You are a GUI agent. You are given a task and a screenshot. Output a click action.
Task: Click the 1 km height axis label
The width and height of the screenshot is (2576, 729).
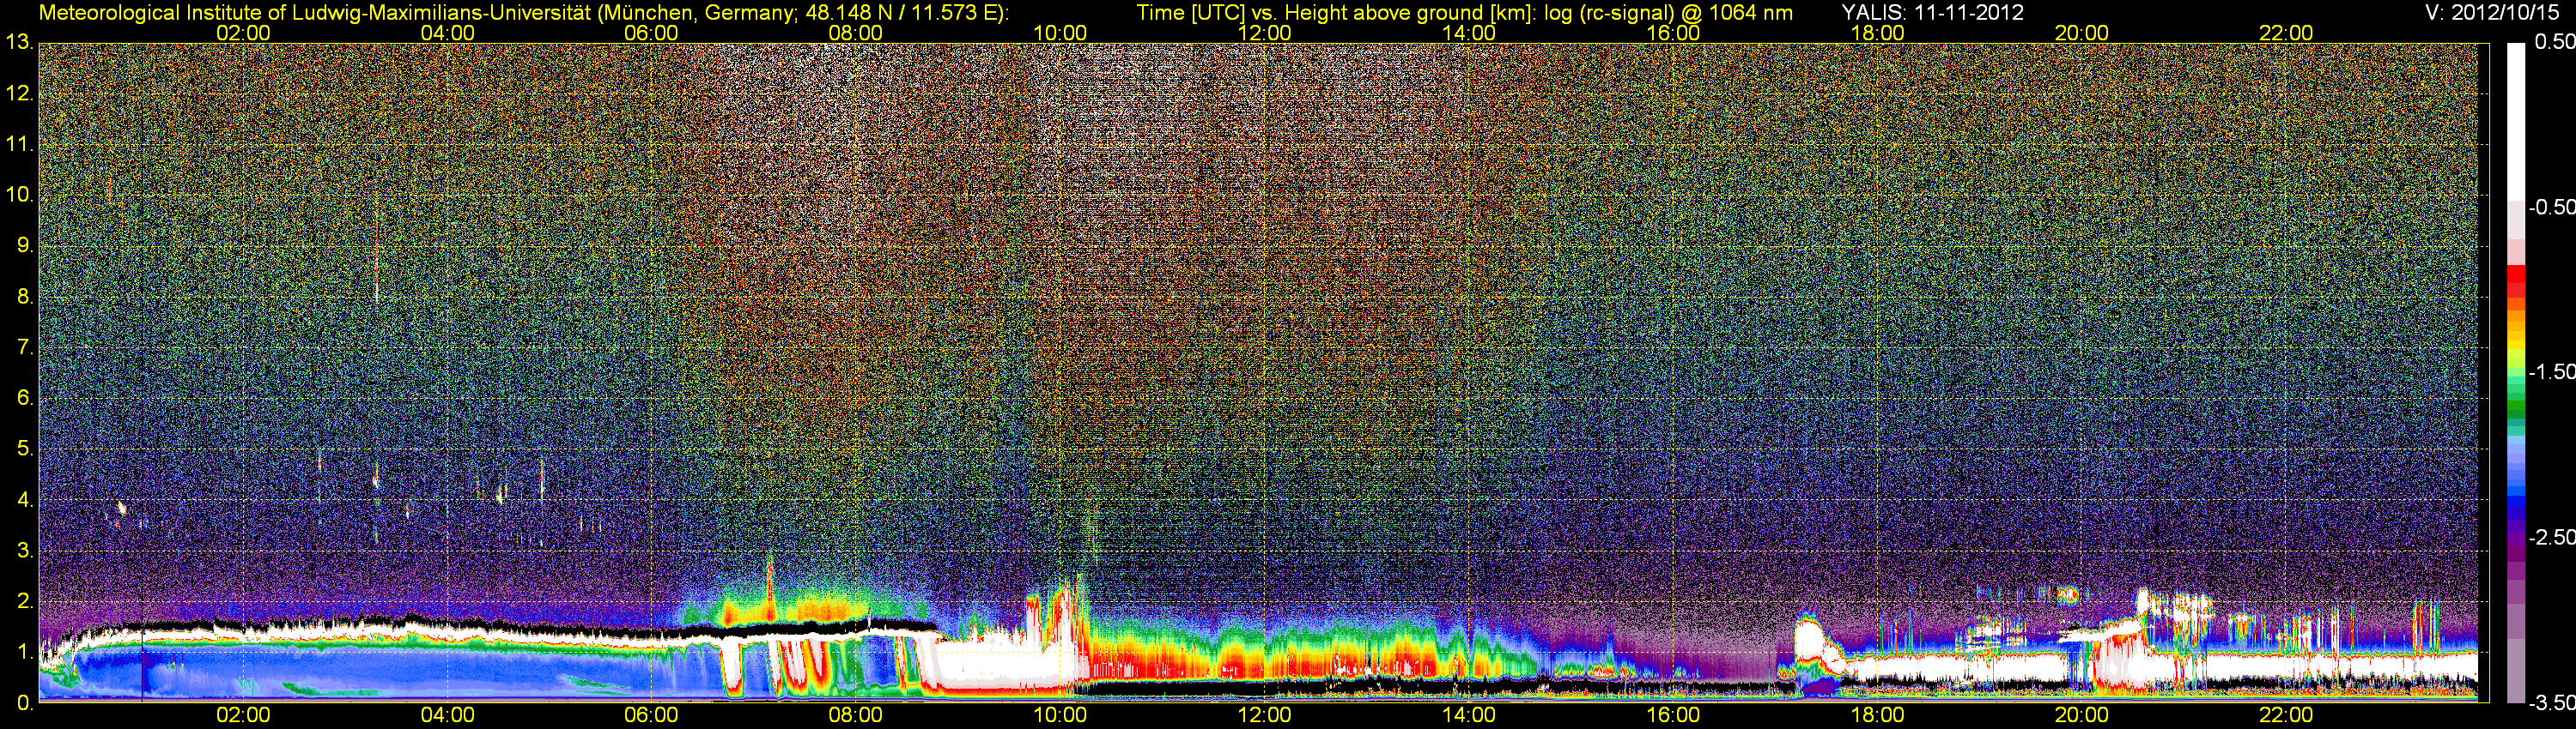coord(24,652)
